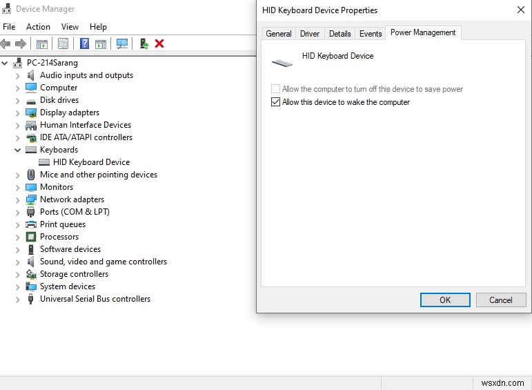Click Cancel in keyboard properties dialog
532x390 pixels.
click(x=501, y=300)
